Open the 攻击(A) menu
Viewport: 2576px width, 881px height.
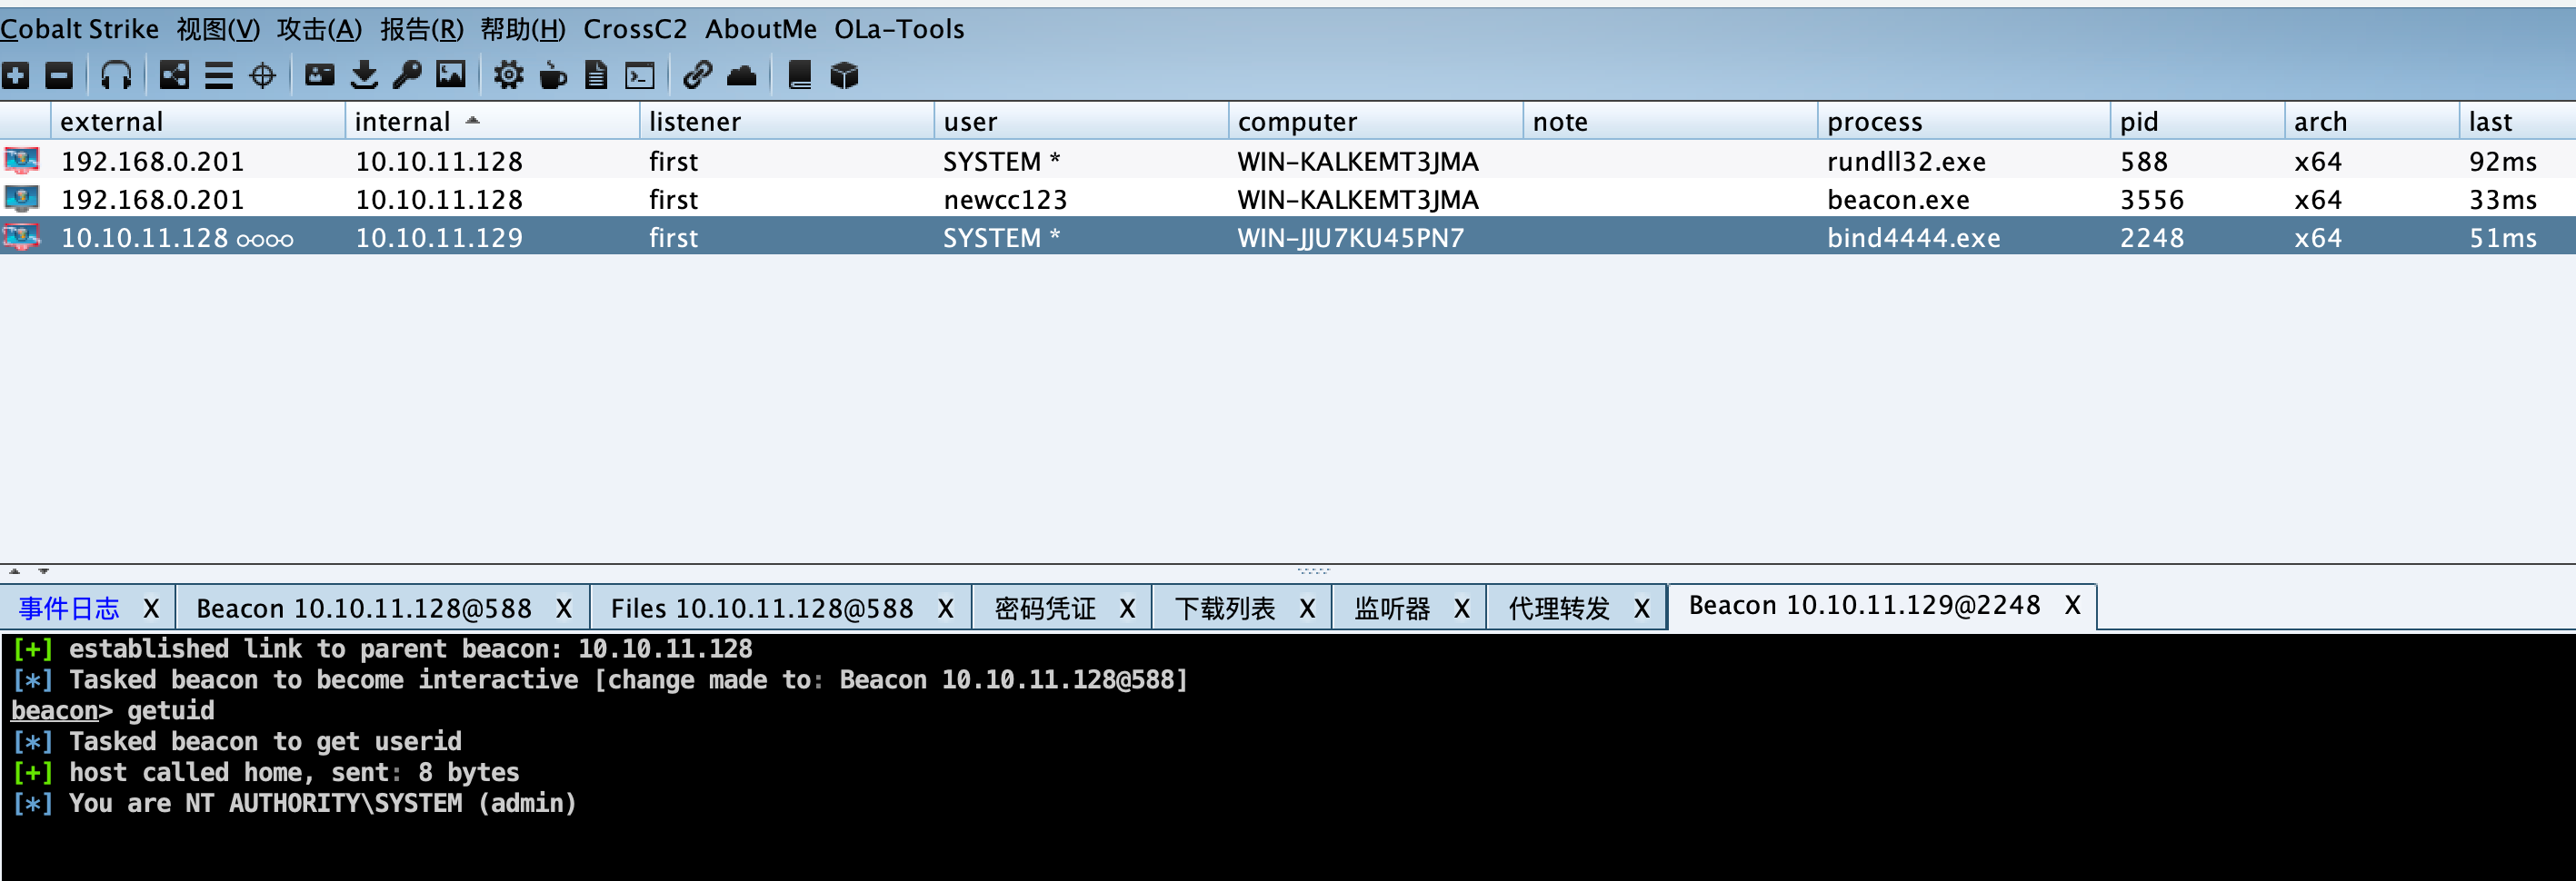(319, 29)
